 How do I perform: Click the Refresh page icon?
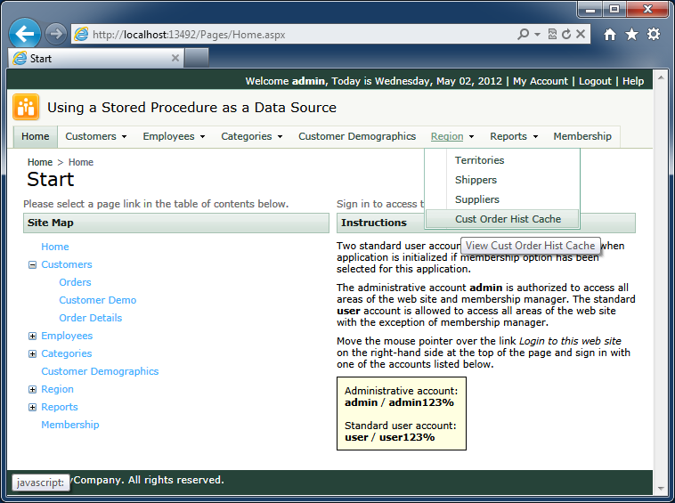pyautogui.click(x=567, y=35)
